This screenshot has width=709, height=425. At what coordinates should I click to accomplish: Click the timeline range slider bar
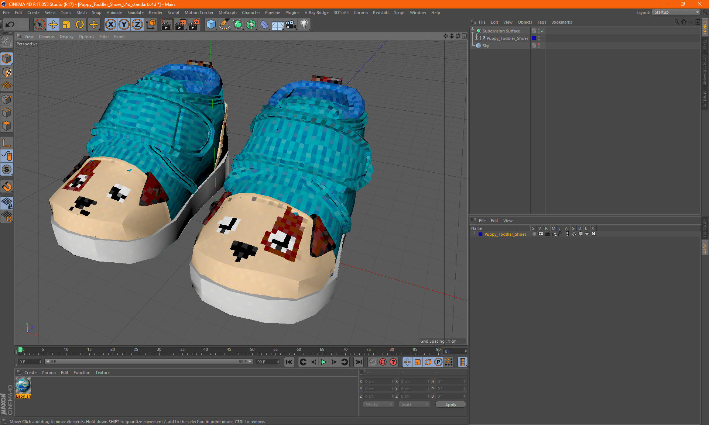[x=149, y=362]
